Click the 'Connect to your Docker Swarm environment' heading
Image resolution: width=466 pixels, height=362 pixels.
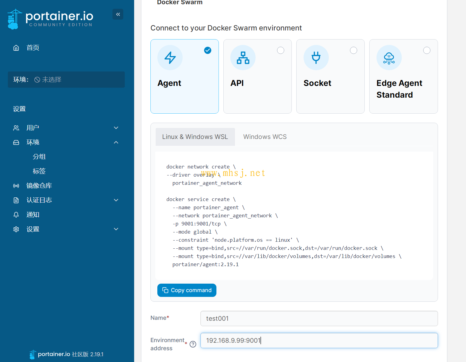click(x=226, y=28)
